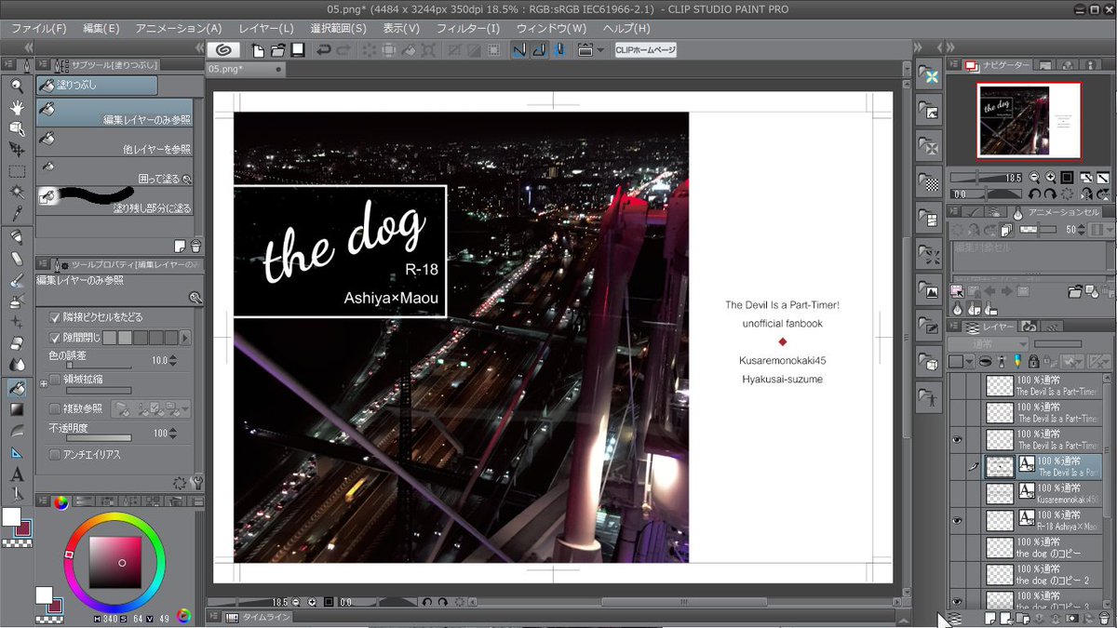
Task: Select the active Fill bucket tool
Action: point(17,387)
